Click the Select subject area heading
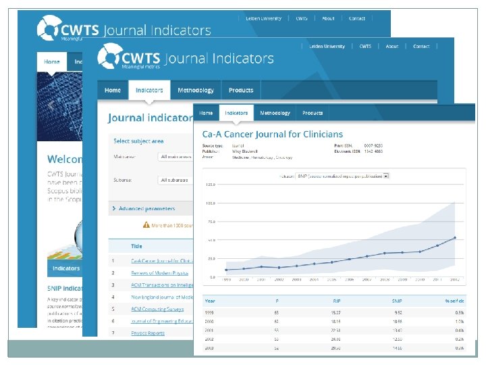 pyautogui.click(x=138, y=141)
